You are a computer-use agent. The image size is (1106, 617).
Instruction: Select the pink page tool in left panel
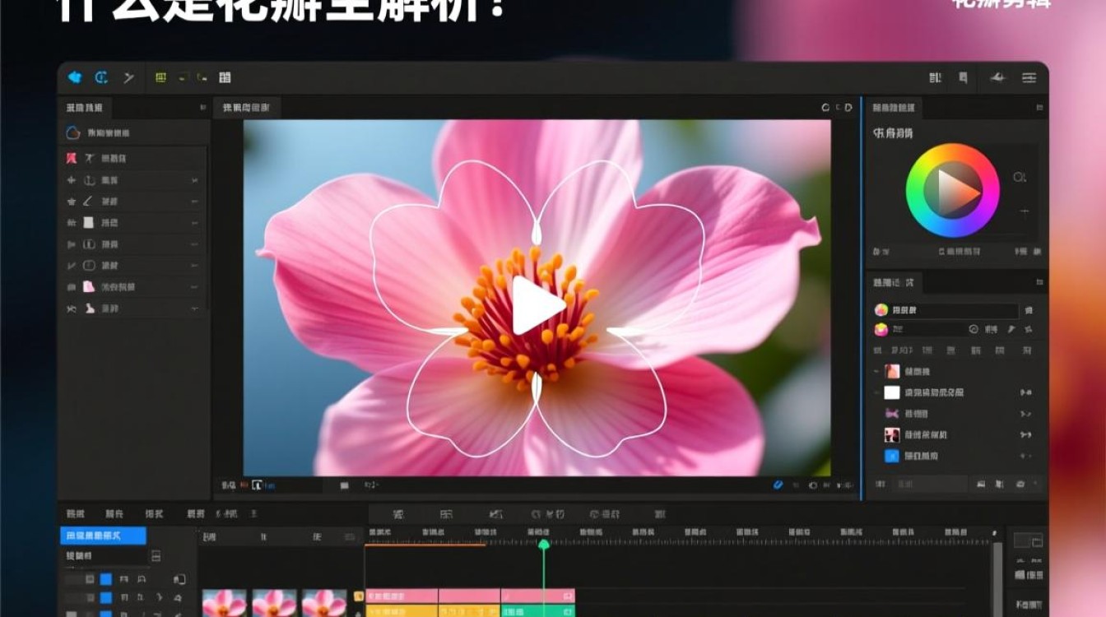point(89,286)
